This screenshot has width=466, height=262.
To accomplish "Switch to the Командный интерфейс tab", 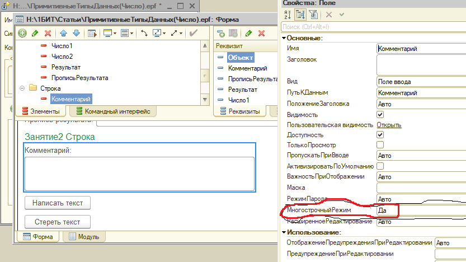I will (x=112, y=111).
